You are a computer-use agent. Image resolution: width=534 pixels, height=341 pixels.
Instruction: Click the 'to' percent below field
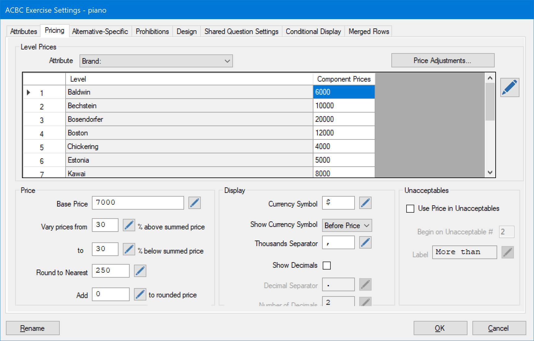[x=105, y=249]
